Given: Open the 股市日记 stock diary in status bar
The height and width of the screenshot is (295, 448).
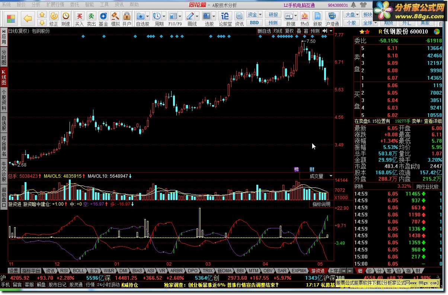Looking at the screenshot, I should point(57,285).
